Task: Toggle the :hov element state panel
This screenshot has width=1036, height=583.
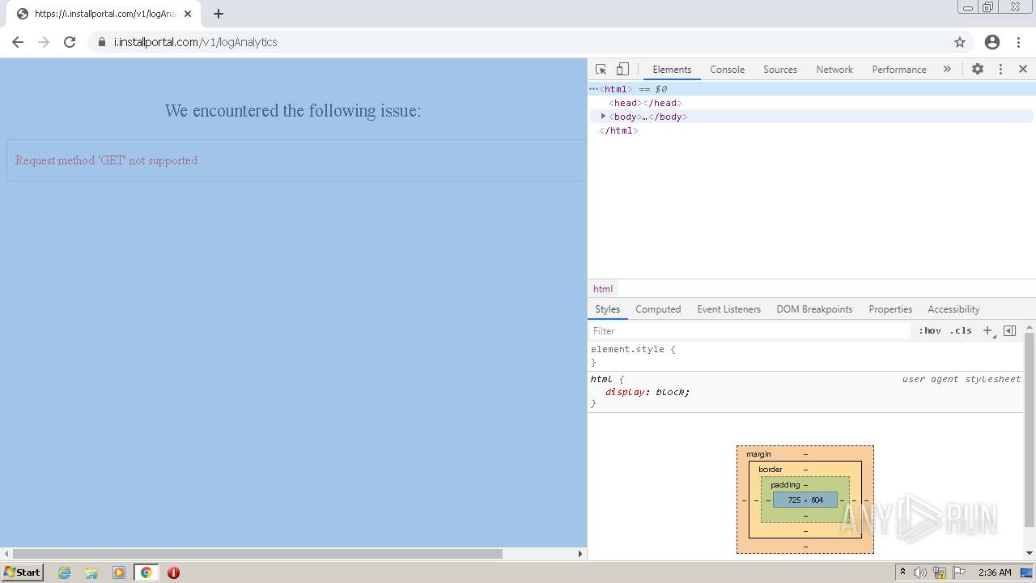Action: [930, 331]
